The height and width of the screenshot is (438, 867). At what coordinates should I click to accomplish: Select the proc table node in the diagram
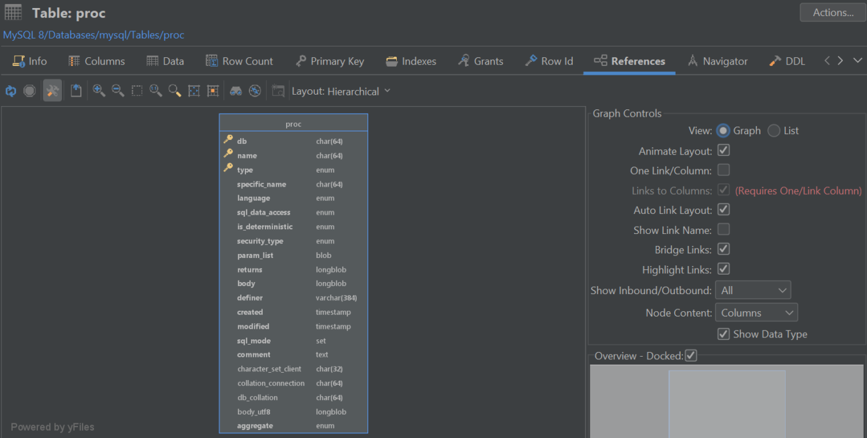pyautogui.click(x=293, y=123)
